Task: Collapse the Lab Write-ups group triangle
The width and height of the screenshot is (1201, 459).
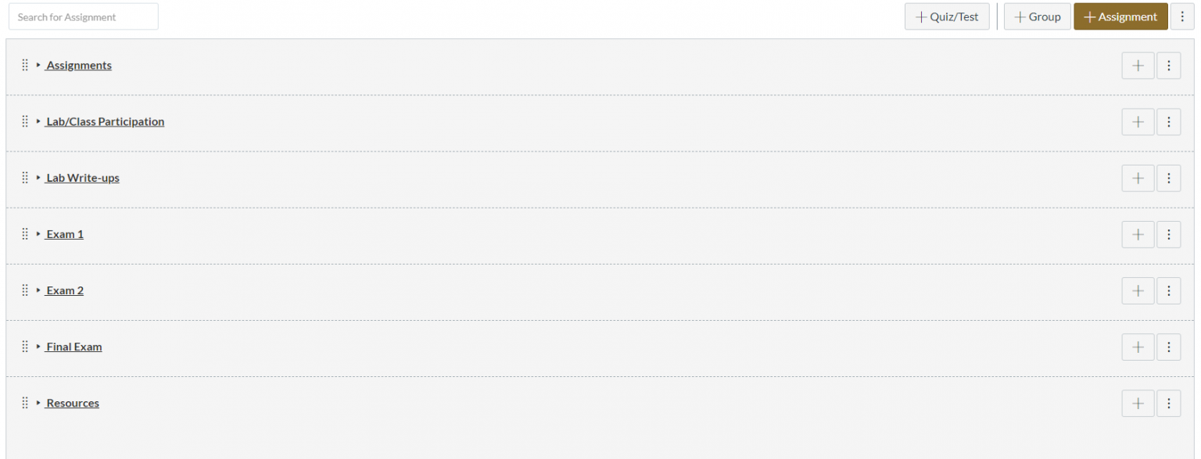Action: click(x=38, y=178)
